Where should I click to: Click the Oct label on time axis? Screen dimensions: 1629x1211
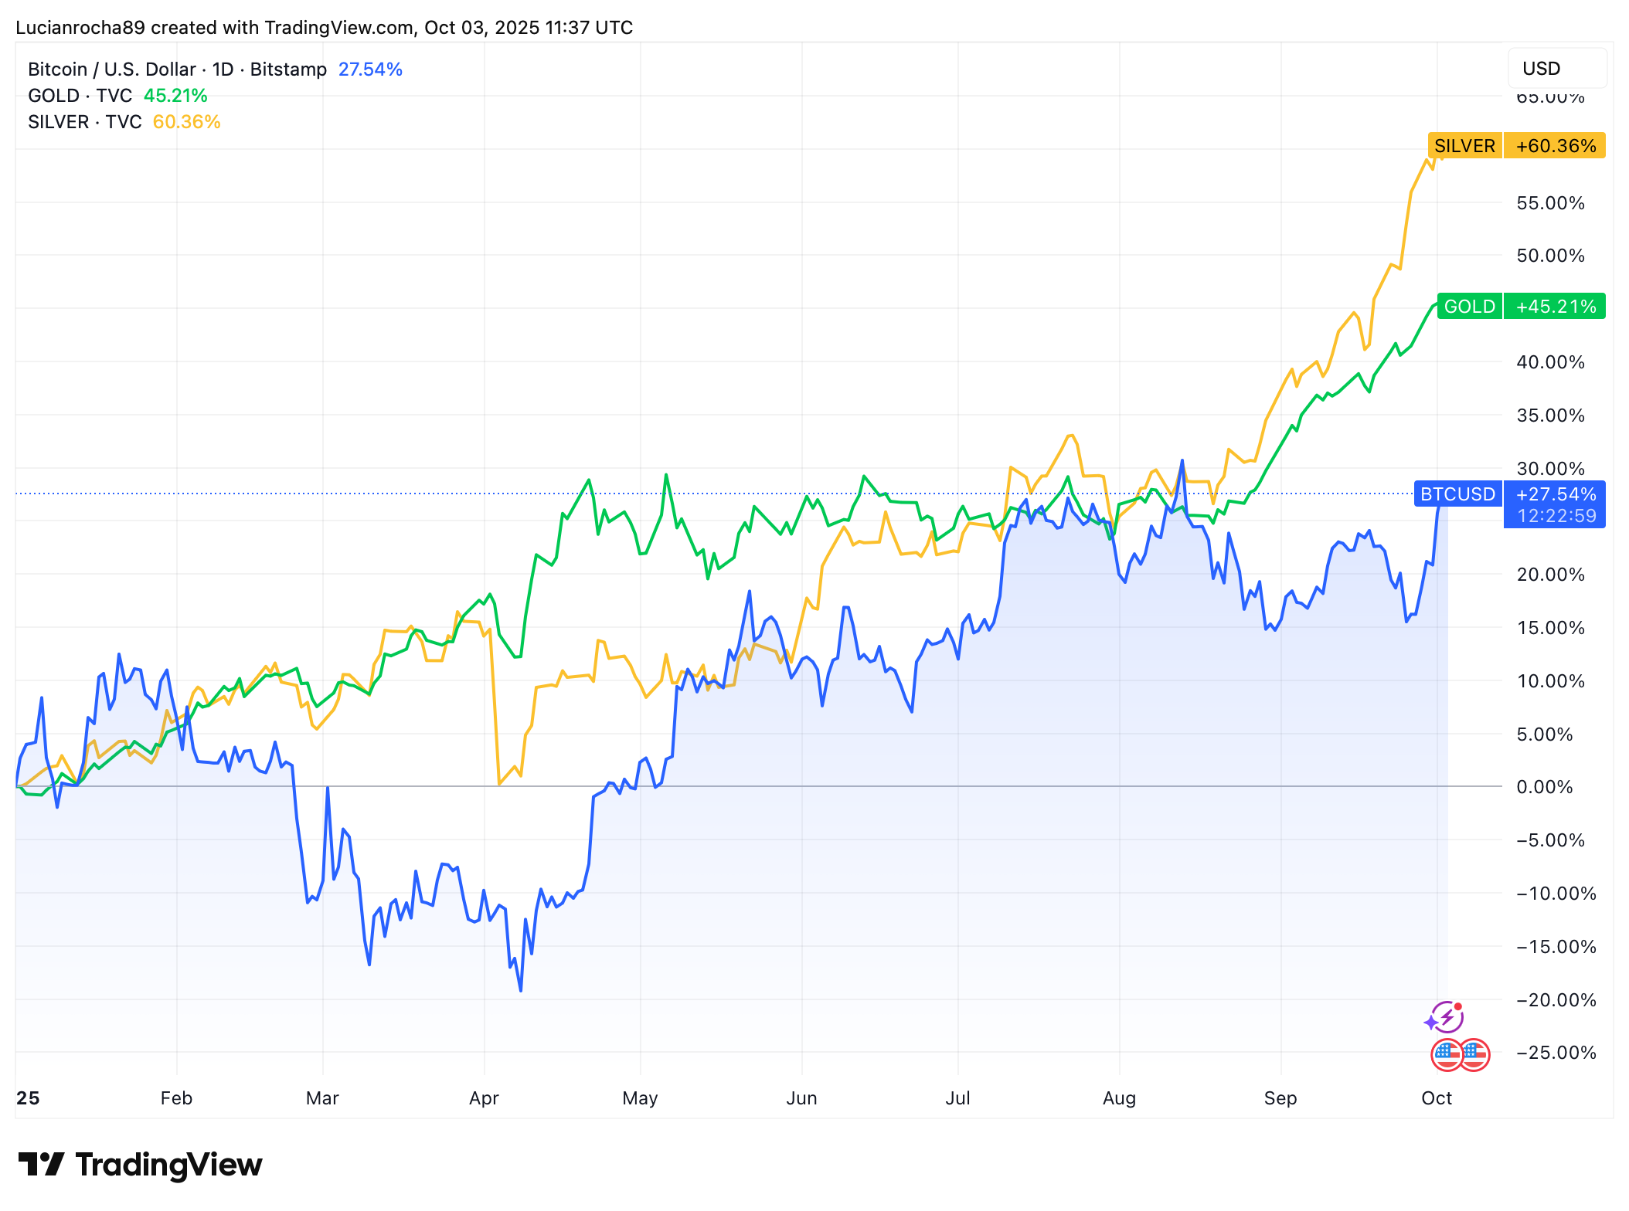pyautogui.click(x=1436, y=1098)
